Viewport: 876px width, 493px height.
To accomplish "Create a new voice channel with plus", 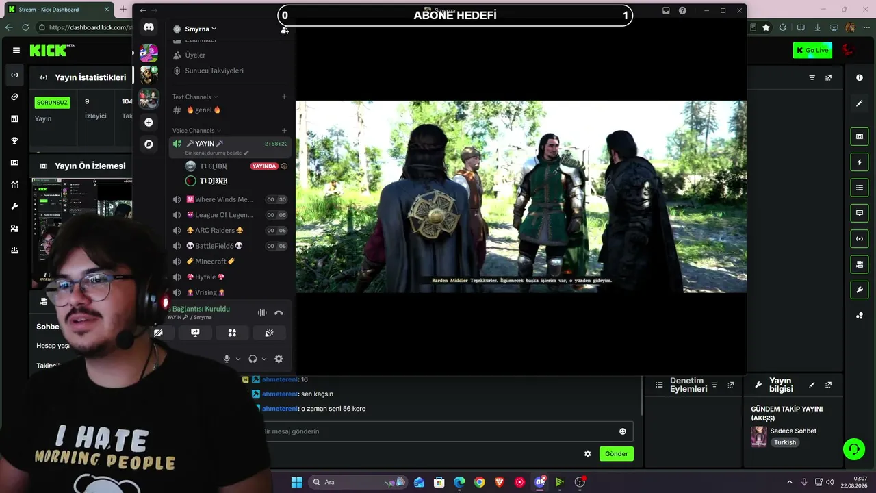I will tap(284, 131).
